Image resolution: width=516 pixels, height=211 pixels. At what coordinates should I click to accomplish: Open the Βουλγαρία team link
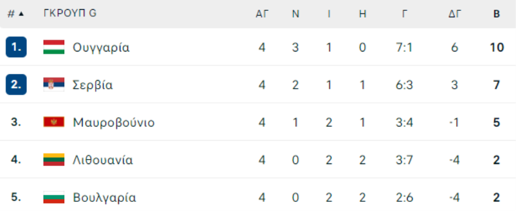click(104, 198)
